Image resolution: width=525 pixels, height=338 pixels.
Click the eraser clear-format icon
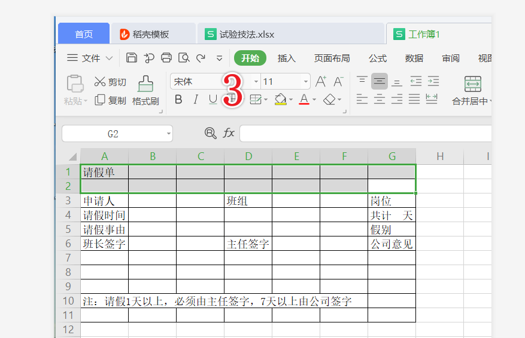pyautogui.click(x=329, y=99)
